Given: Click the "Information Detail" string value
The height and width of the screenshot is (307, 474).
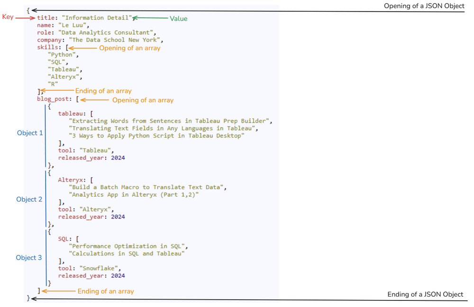Looking at the screenshot, I should (x=97, y=18).
